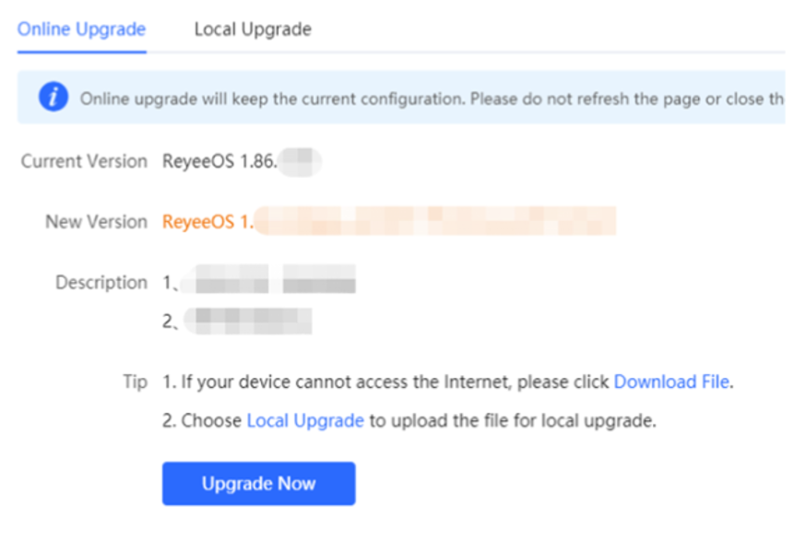
Task: Click the blurred orange new version number
Action: click(x=435, y=220)
